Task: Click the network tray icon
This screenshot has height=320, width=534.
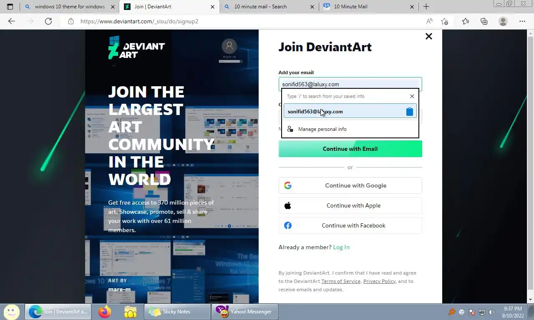Action: click(481, 312)
